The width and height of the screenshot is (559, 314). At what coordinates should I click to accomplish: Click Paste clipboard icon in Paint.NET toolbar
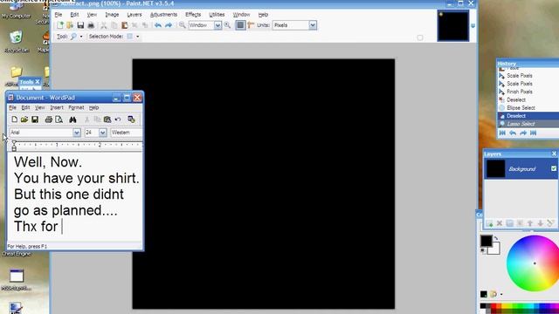coord(124,25)
